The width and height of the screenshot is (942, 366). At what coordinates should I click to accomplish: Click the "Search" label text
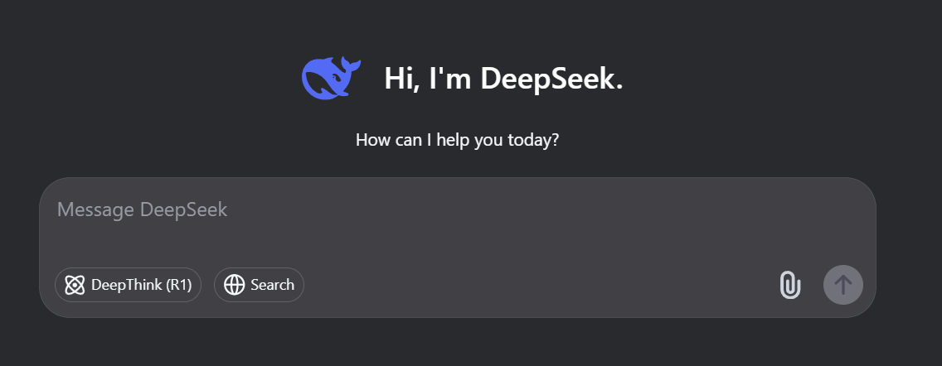coord(272,285)
